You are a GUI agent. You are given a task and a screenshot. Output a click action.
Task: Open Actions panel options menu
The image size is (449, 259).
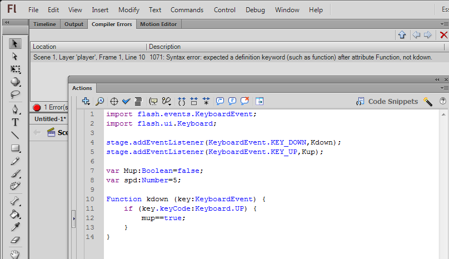[444, 88]
